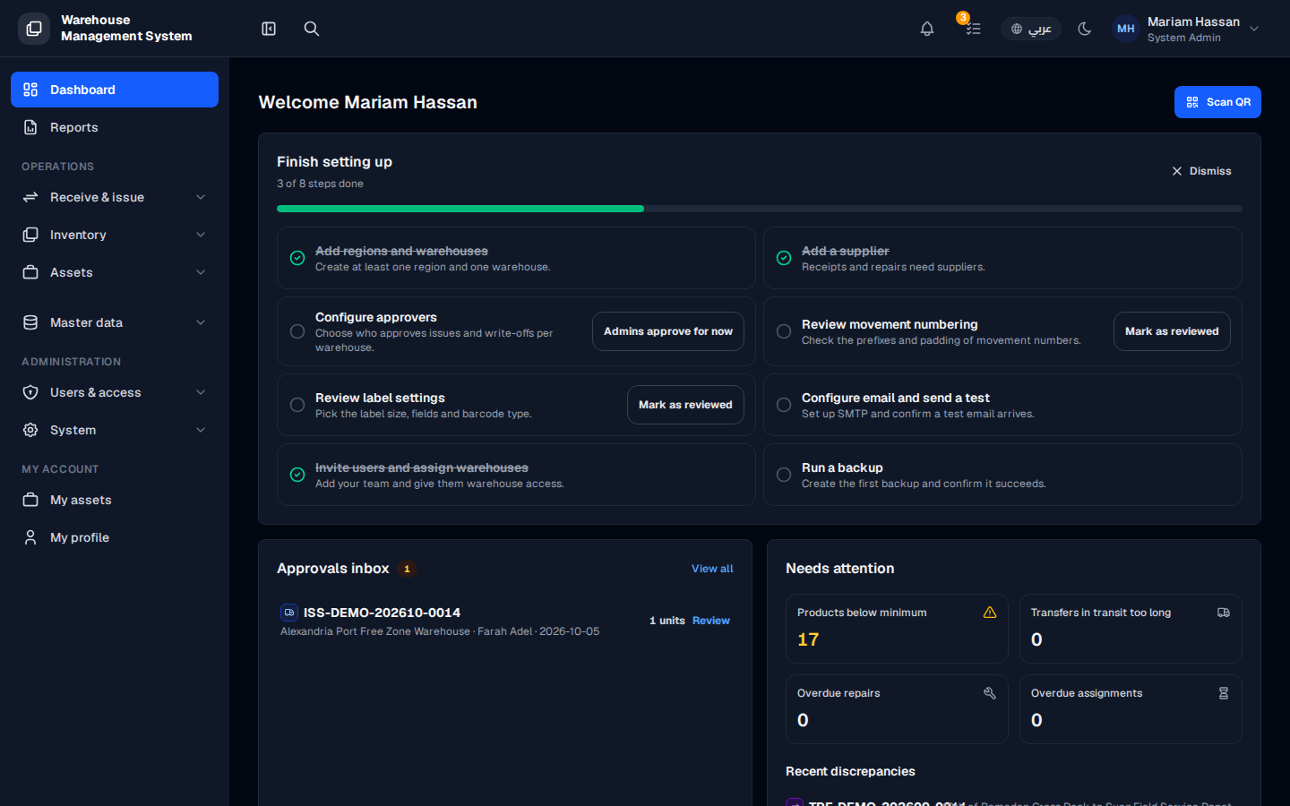Viewport: 1290px width, 806px height.
Task: Expand the Inventory sidebar section
Action: coord(115,235)
